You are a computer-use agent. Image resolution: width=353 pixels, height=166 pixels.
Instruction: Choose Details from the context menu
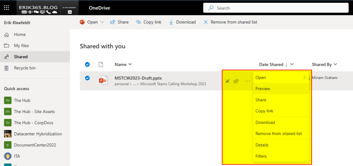262,145
